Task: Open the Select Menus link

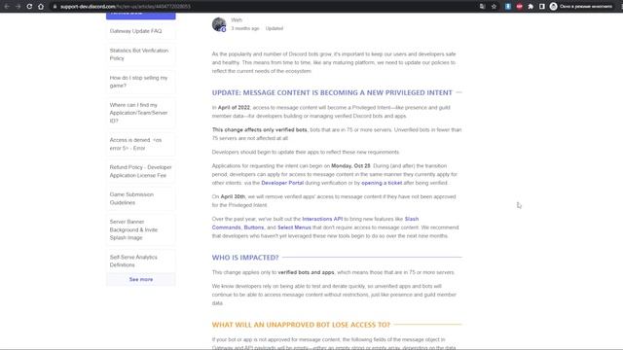Action: (294, 227)
